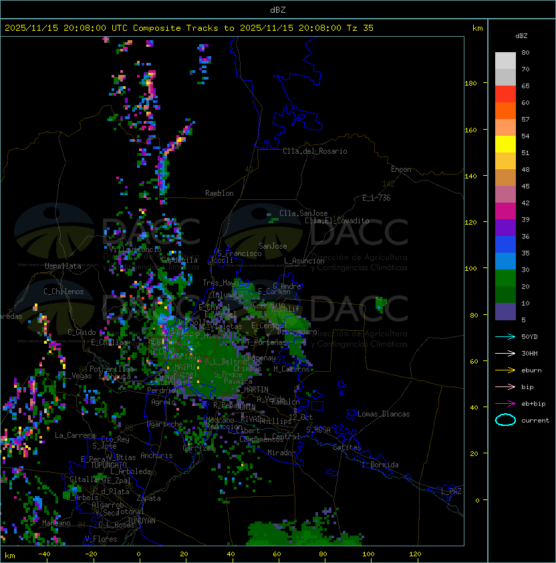556x563 pixels.
Task: Click the yellow eburn arrow in legend
Action: coord(505,370)
